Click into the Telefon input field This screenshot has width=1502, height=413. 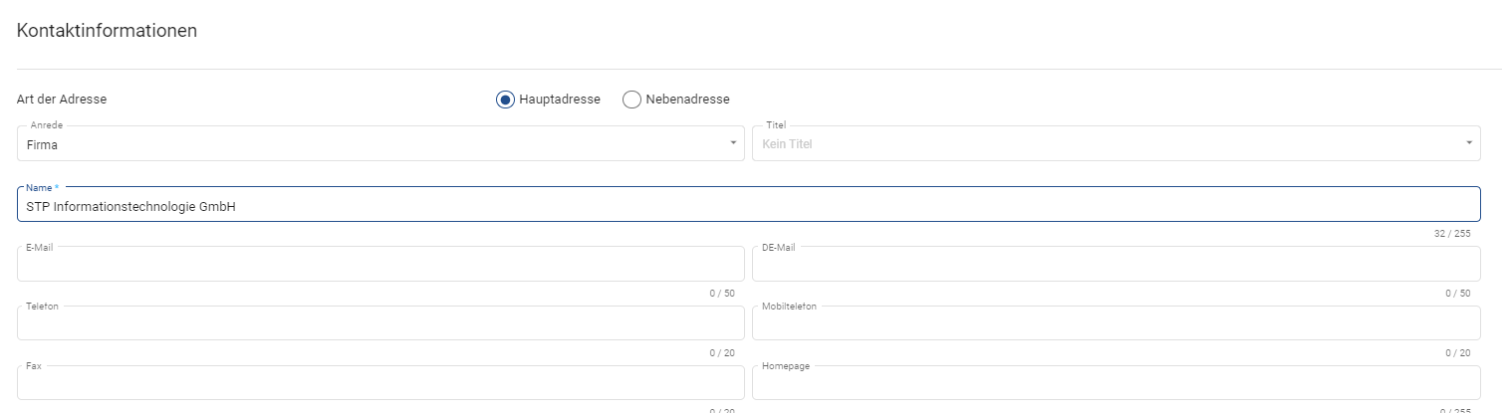coord(380,323)
